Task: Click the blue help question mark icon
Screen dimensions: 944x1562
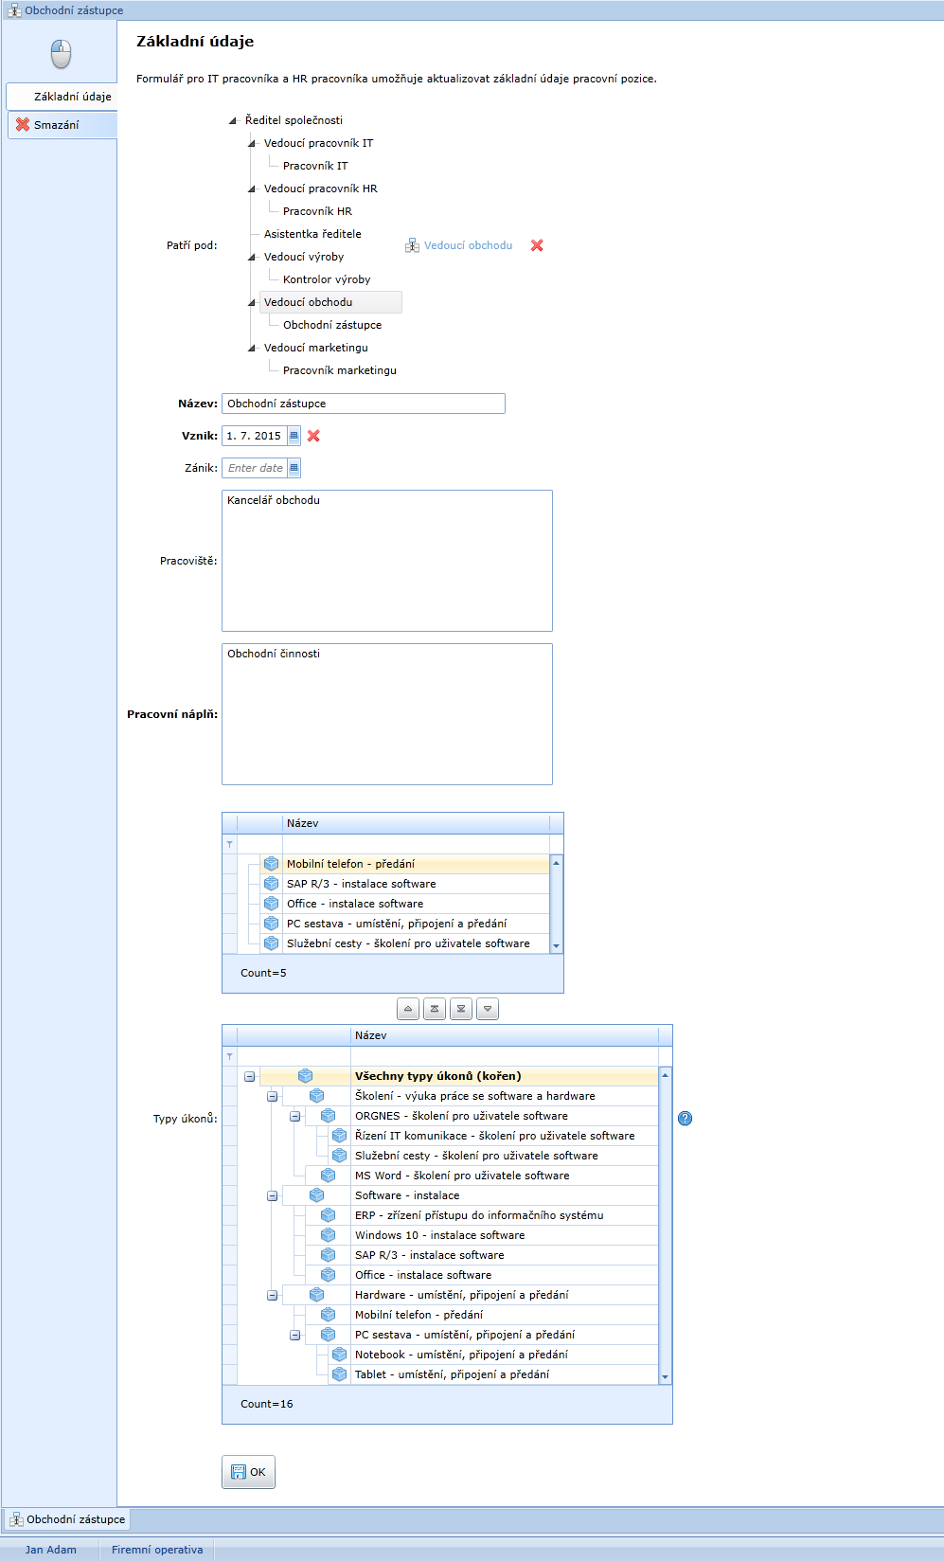Action: (686, 1119)
